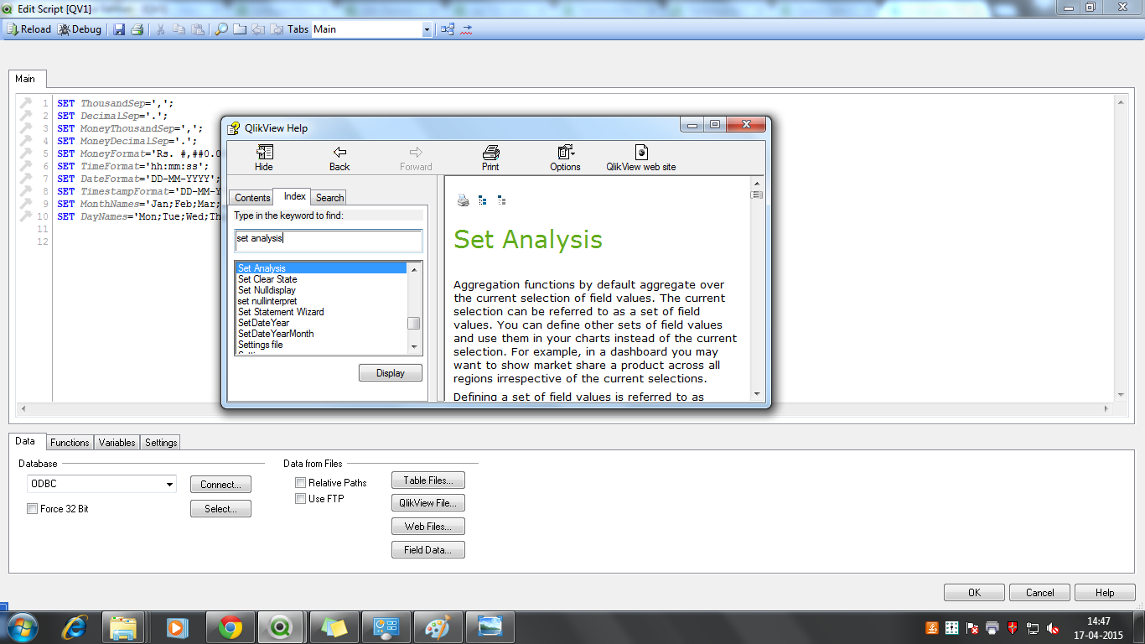Click the Field Data... button

click(428, 550)
